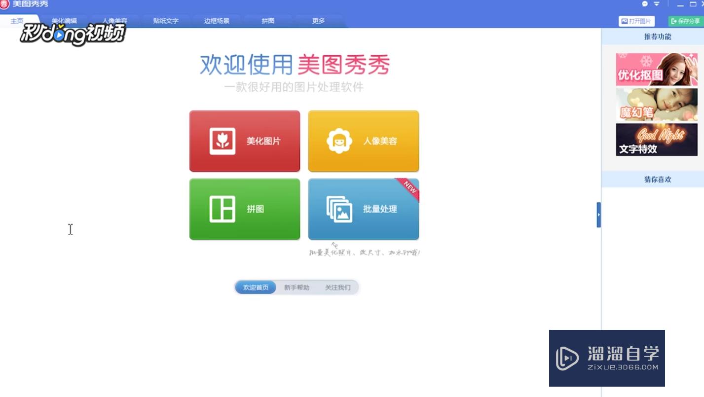
Task: Open the title bar dropdown menu arrow
Action: pyautogui.click(x=657, y=4)
